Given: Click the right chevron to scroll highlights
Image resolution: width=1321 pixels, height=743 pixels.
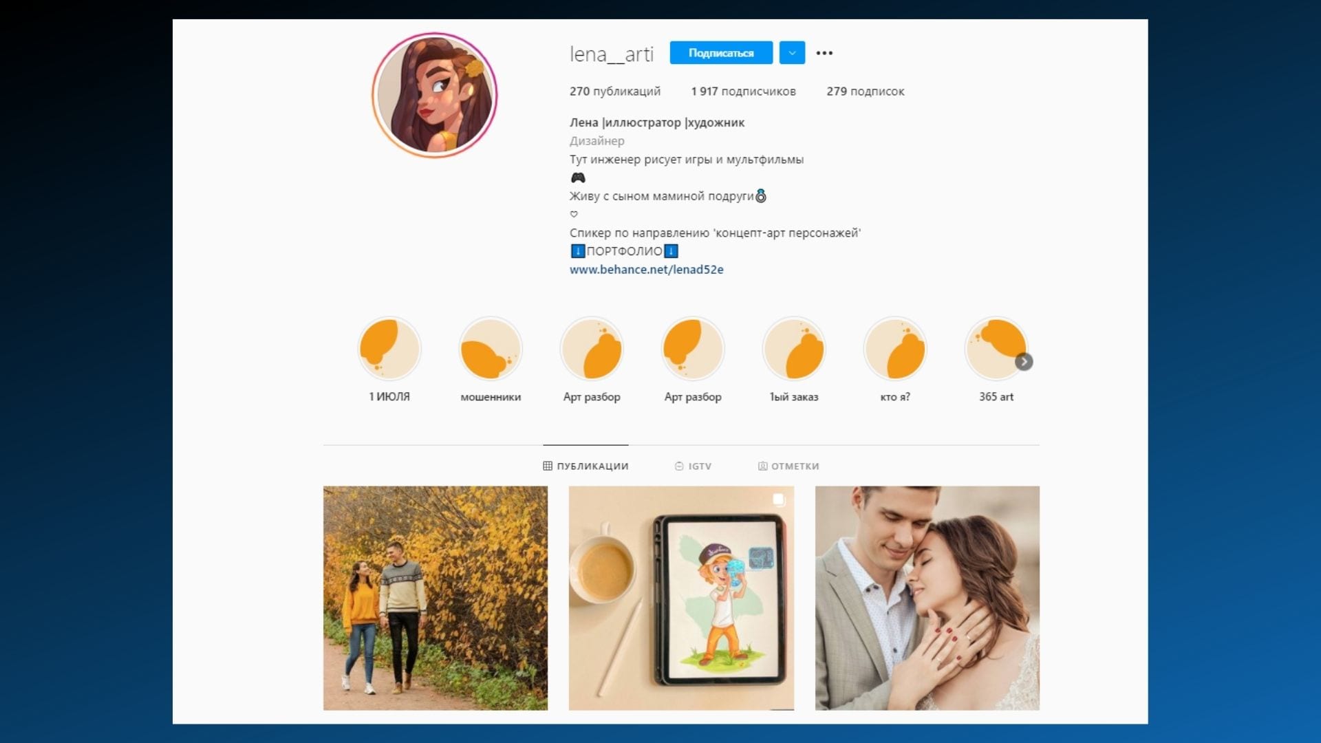Looking at the screenshot, I should click(1023, 361).
